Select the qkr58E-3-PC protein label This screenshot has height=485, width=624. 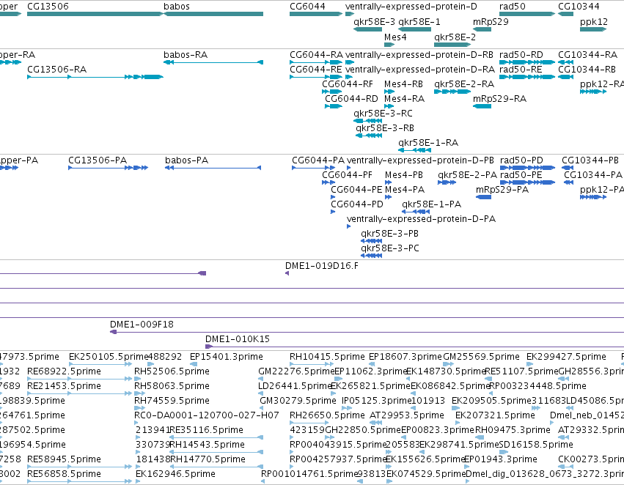coord(390,248)
